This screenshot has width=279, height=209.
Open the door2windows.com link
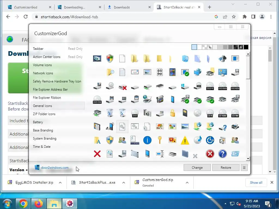point(55,168)
